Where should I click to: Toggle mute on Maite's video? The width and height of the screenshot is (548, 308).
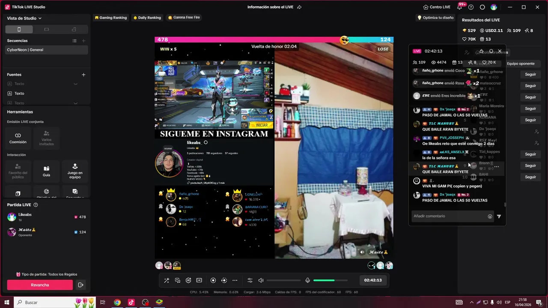[362, 252]
